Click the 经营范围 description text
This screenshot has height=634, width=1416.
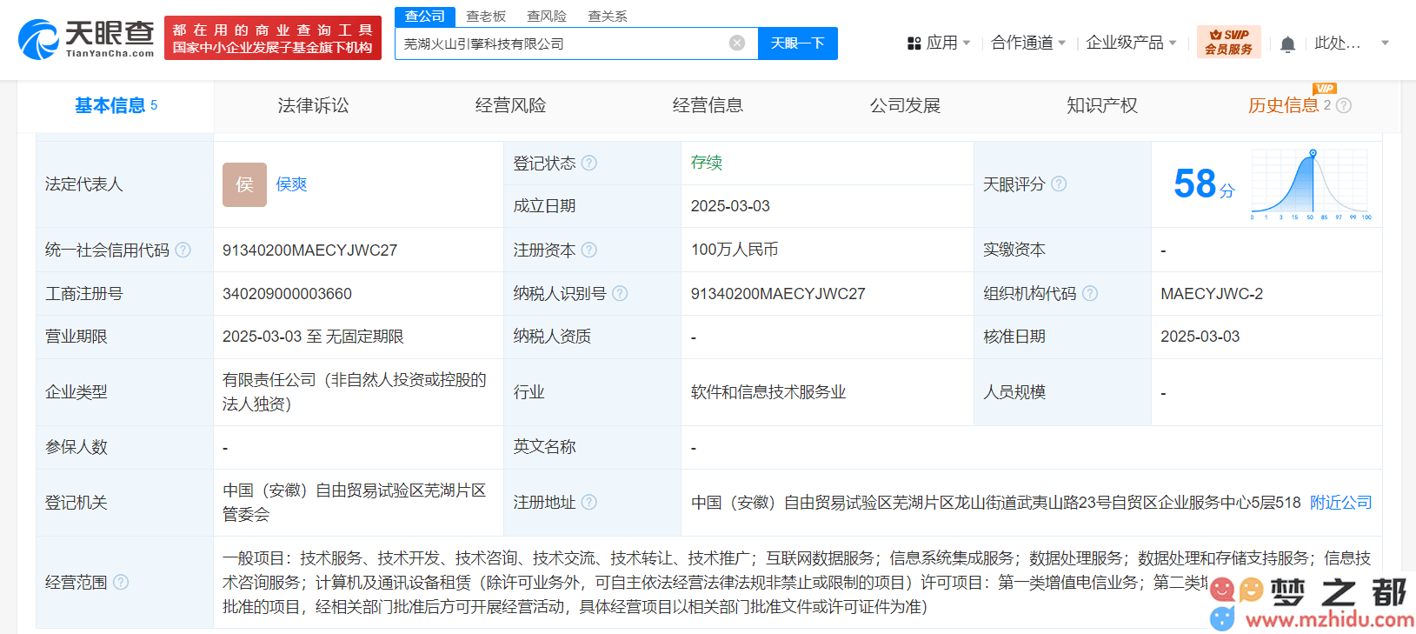797,582
